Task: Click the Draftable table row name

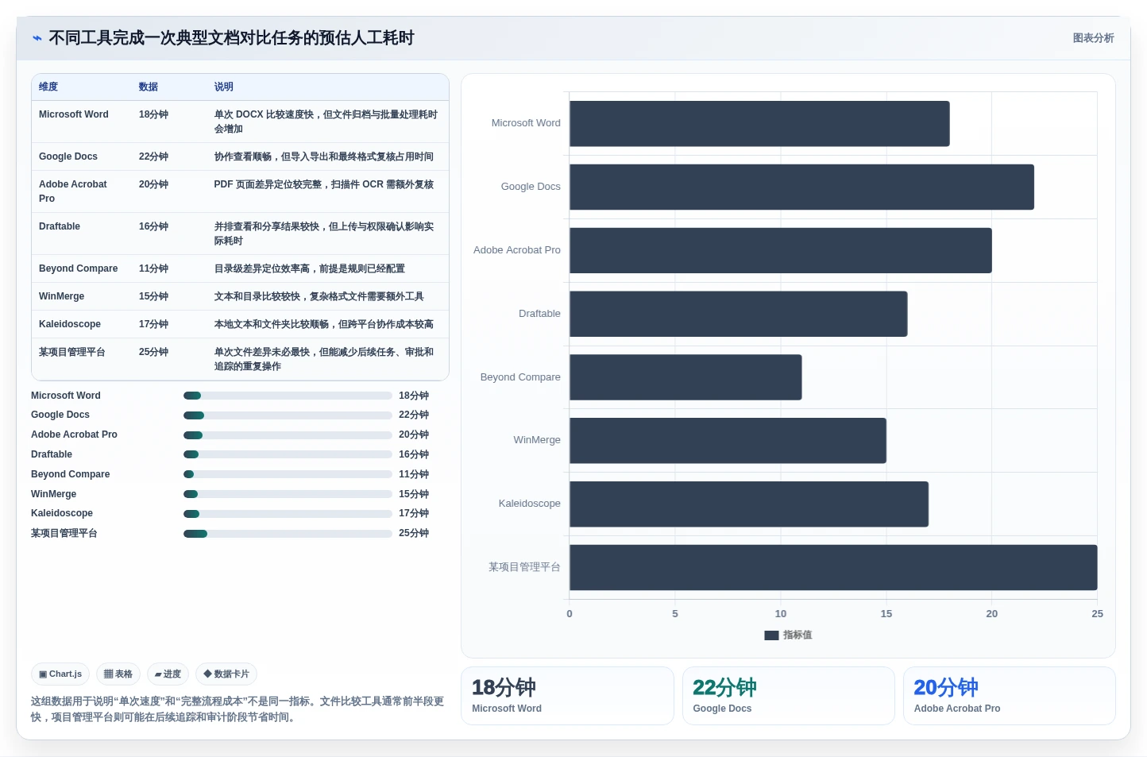Action: (x=60, y=226)
